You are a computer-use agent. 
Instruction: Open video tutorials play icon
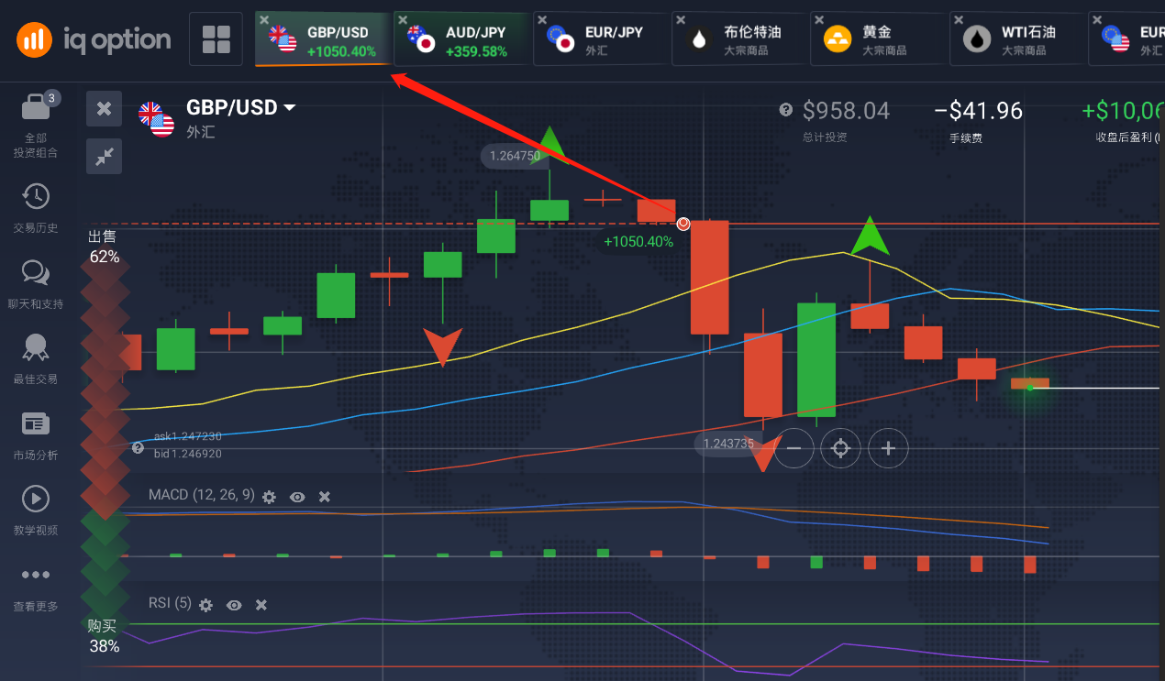click(36, 499)
